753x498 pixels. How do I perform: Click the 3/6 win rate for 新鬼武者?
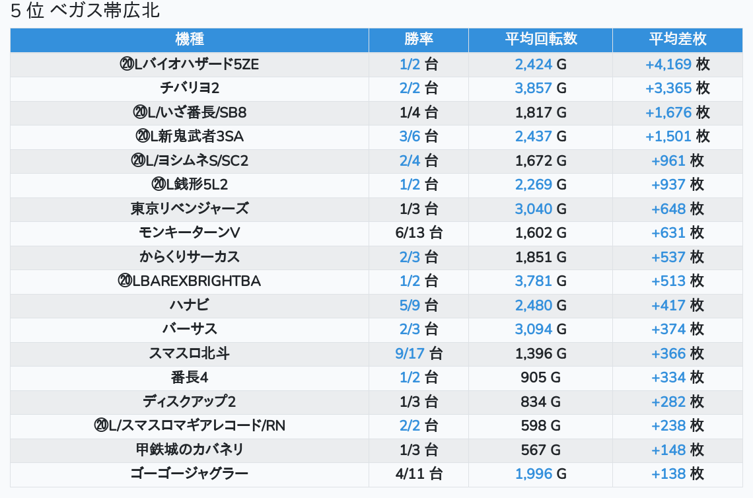(410, 137)
